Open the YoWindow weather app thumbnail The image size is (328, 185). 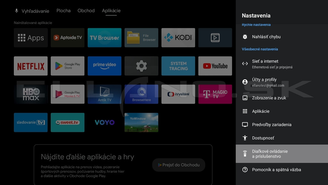[141, 122]
